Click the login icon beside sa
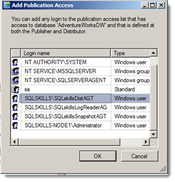The image size is (175, 182). coord(15,89)
